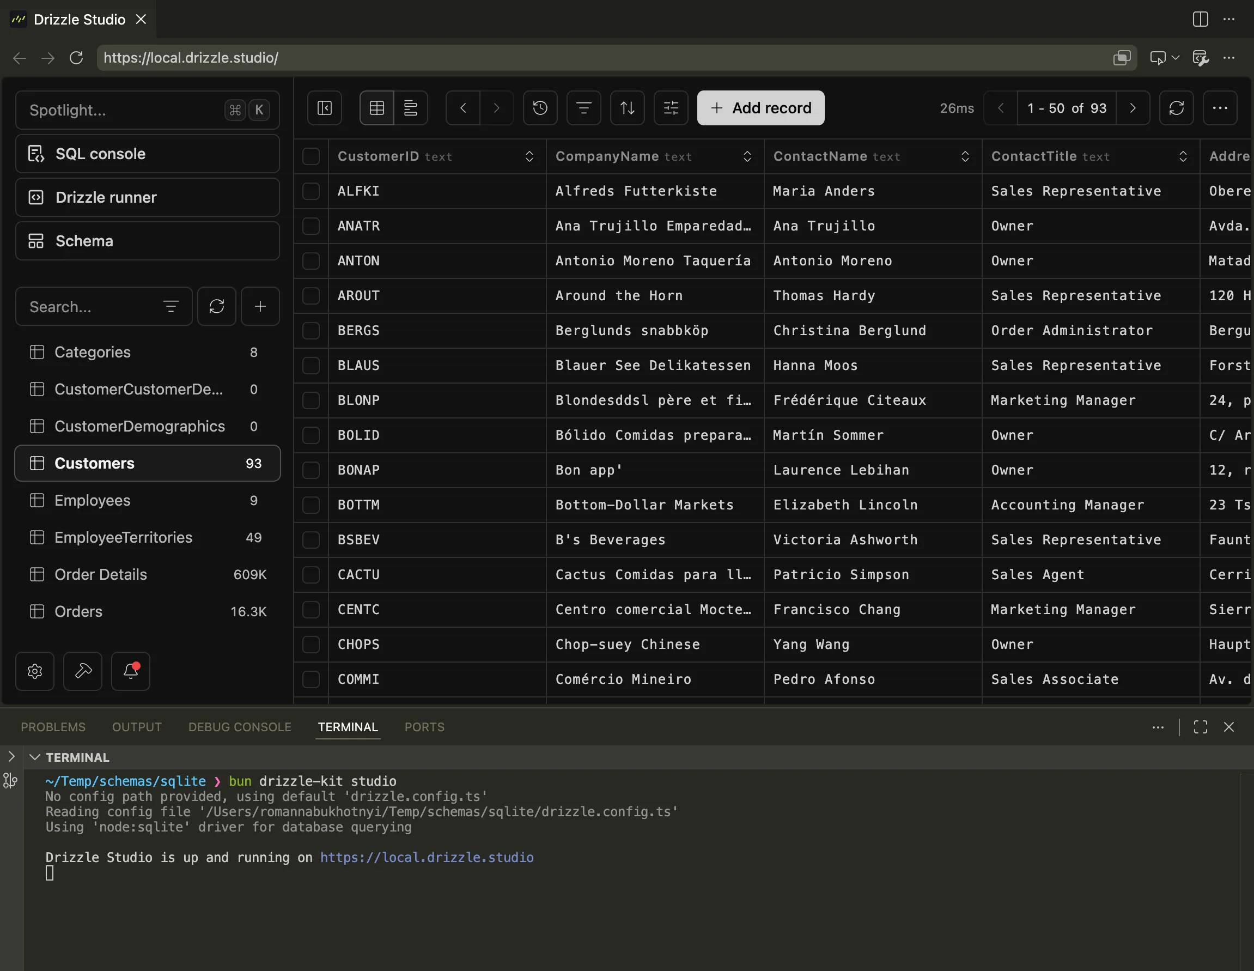The image size is (1254, 971).
Task: Navigate back in browser bar
Action: (x=20, y=58)
